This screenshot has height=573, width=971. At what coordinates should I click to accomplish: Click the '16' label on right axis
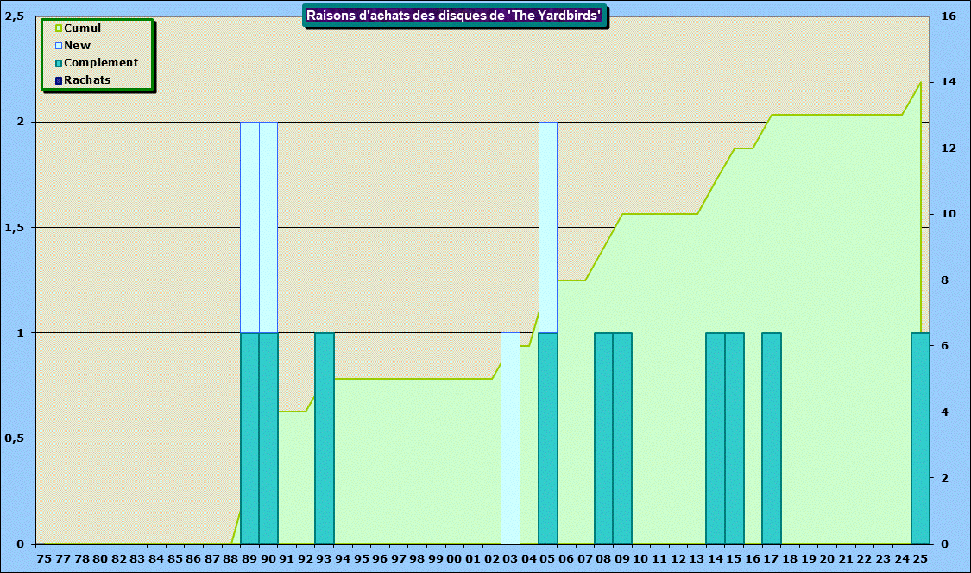(x=949, y=16)
